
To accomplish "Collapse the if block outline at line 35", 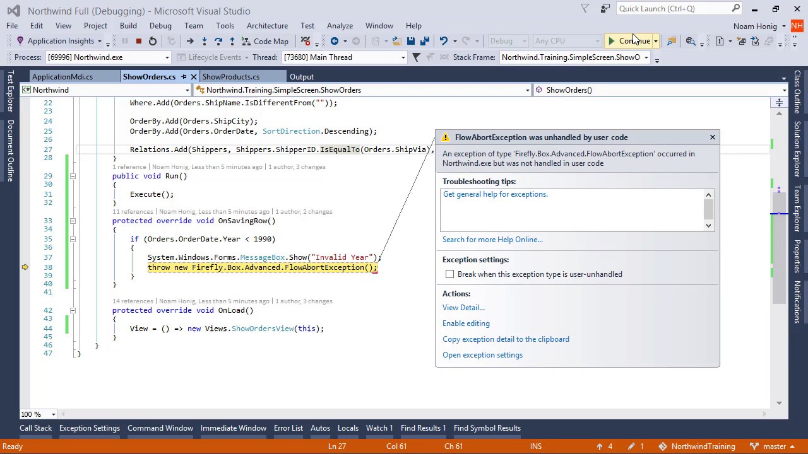I will point(73,239).
